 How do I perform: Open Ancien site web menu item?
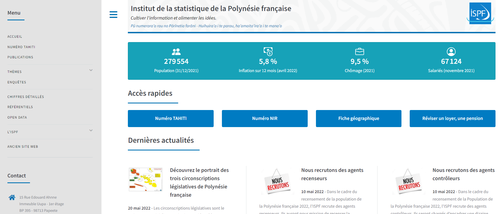tap(23, 147)
